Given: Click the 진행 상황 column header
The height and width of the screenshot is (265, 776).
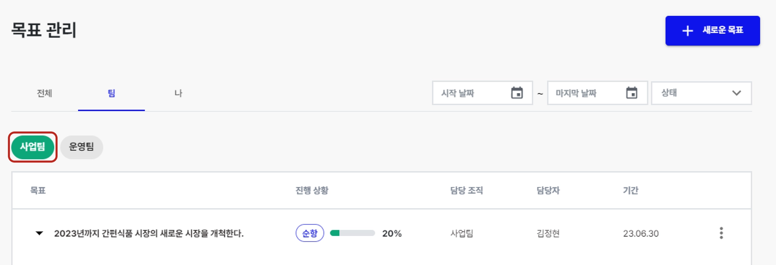Looking at the screenshot, I should tap(312, 190).
